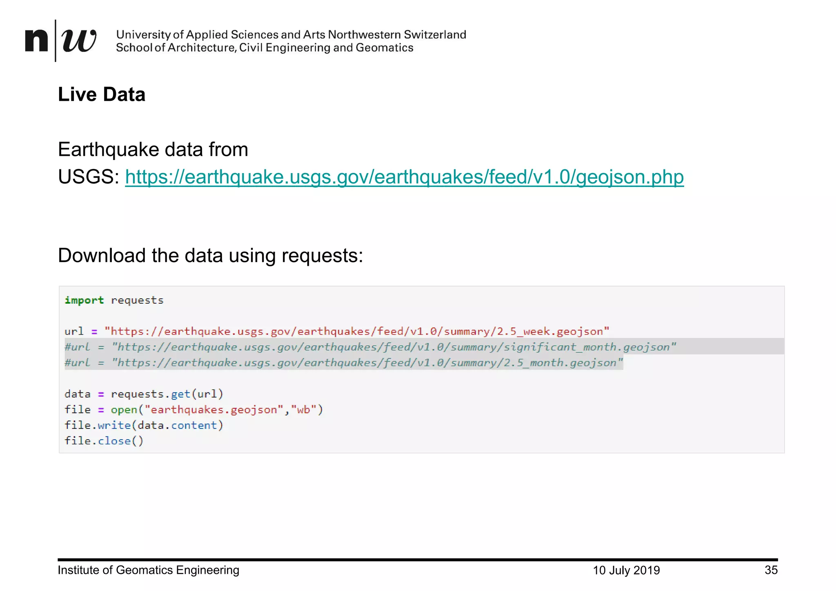
Task: Click the 'Earthquake data from' text
Action: click(x=153, y=149)
